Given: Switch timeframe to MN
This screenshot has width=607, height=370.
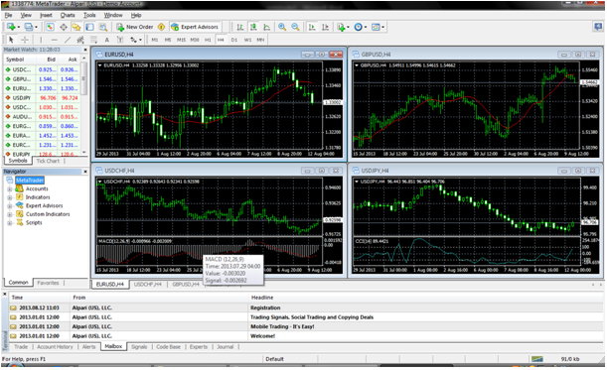Looking at the screenshot, I should coord(260,40).
